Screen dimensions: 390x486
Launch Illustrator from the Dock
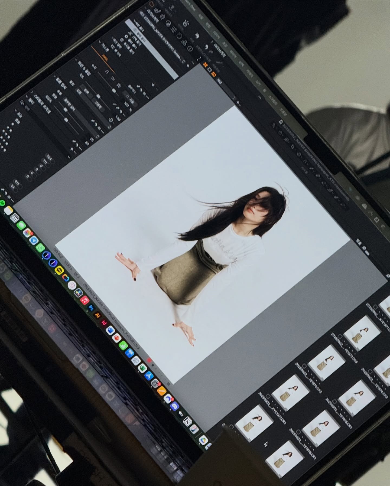tap(97, 315)
